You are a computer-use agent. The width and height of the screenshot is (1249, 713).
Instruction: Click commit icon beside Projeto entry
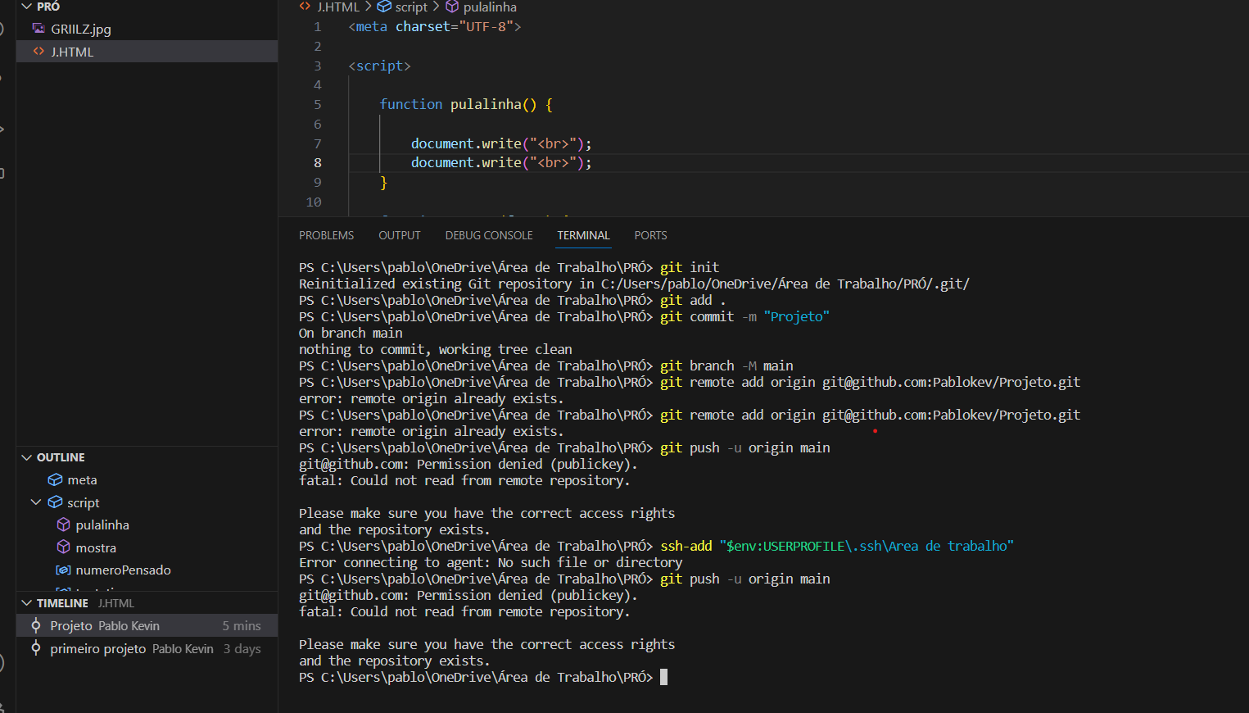pyautogui.click(x=36, y=625)
